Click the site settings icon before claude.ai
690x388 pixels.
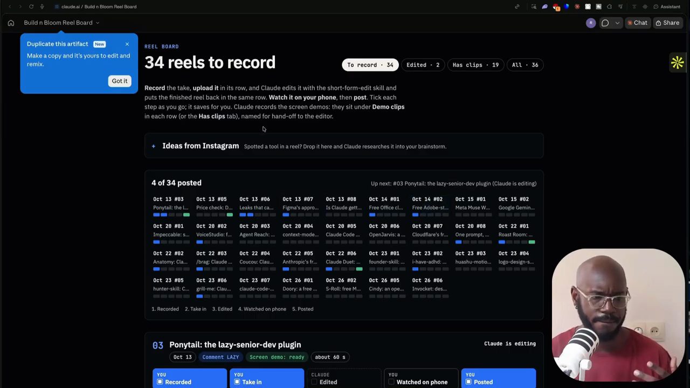57,6
